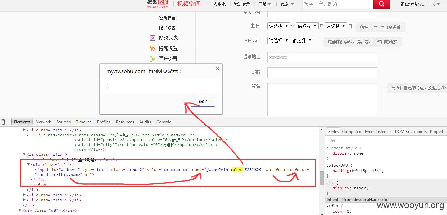Open 个人中心 in top navigation
This screenshot has width=447, height=215.
(217, 4)
